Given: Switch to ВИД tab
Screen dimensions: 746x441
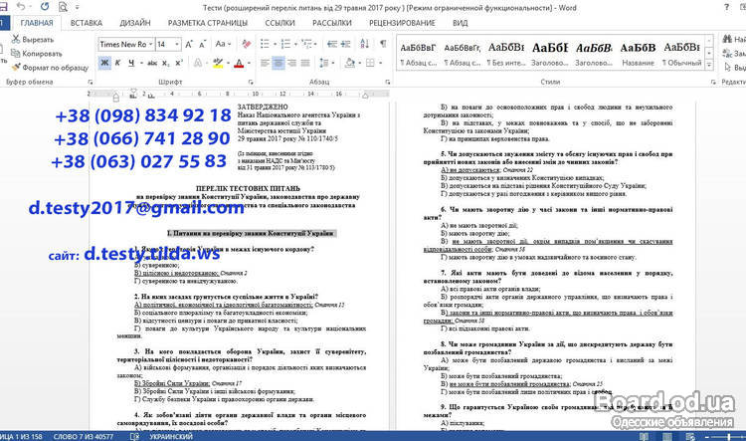Looking at the screenshot, I should (x=461, y=23).
